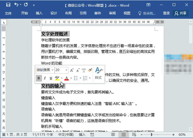Click macro recording icon in status bar
The width and height of the screenshot is (193, 138).
point(92,135)
